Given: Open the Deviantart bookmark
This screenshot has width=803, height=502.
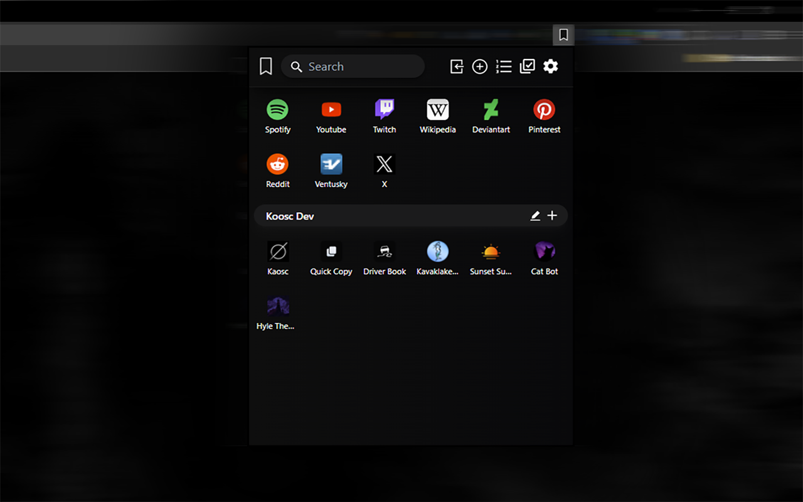Looking at the screenshot, I should [x=491, y=116].
